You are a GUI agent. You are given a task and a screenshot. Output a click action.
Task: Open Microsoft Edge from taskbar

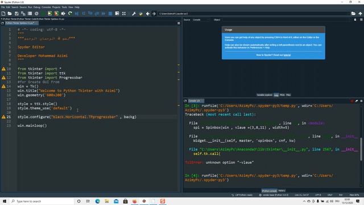pos(97,201)
